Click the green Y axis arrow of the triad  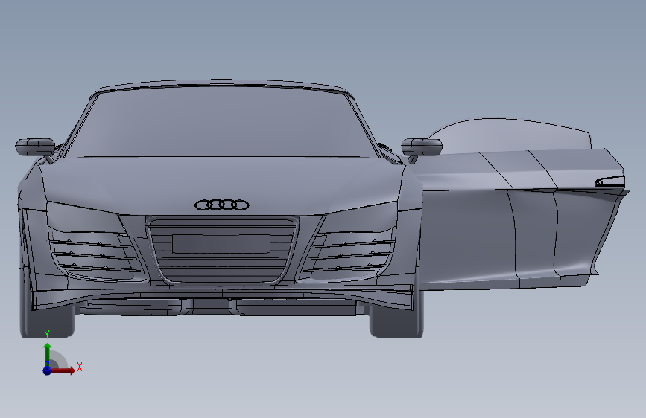click(48, 354)
